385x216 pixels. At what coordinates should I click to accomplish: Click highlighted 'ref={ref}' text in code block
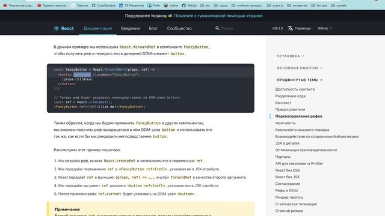[x=82, y=74]
